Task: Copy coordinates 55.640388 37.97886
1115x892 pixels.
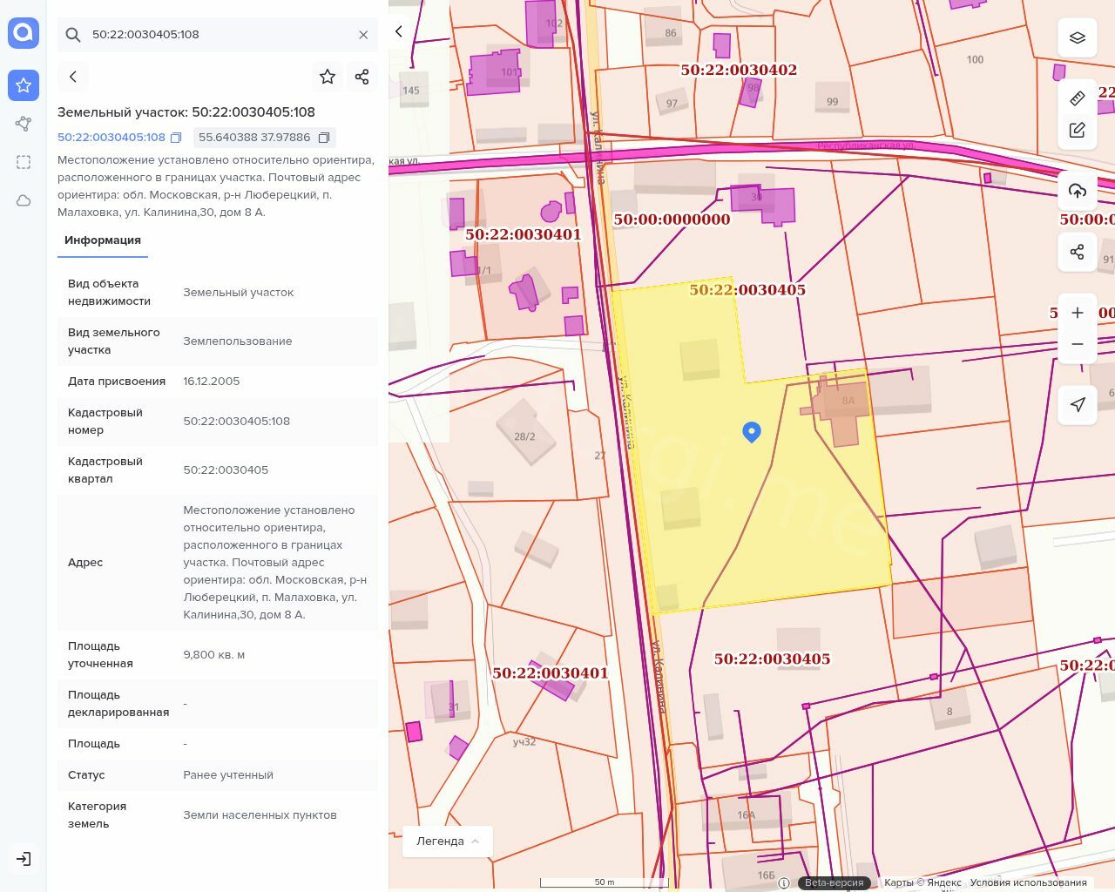Action: [324, 138]
